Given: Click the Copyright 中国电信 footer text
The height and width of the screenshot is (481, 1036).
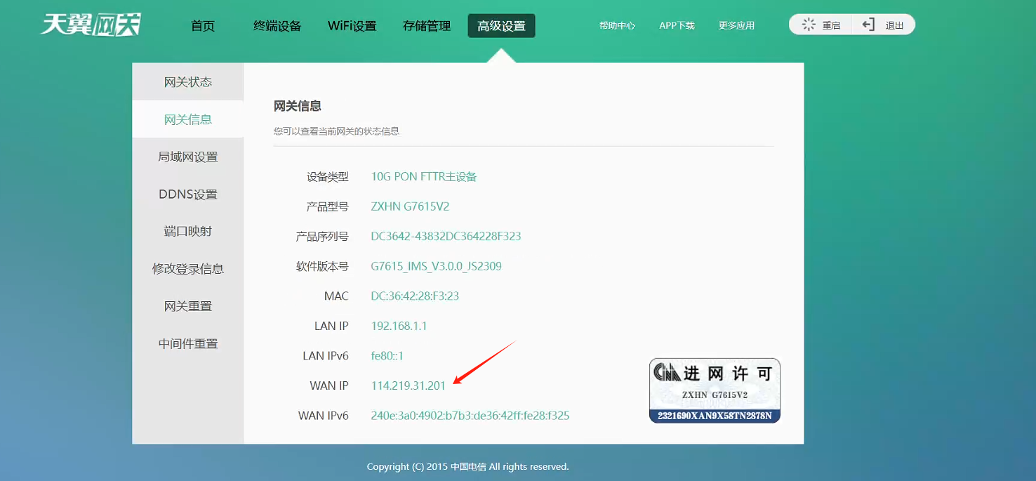Looking at the screenshot, I should coord(467,466).
